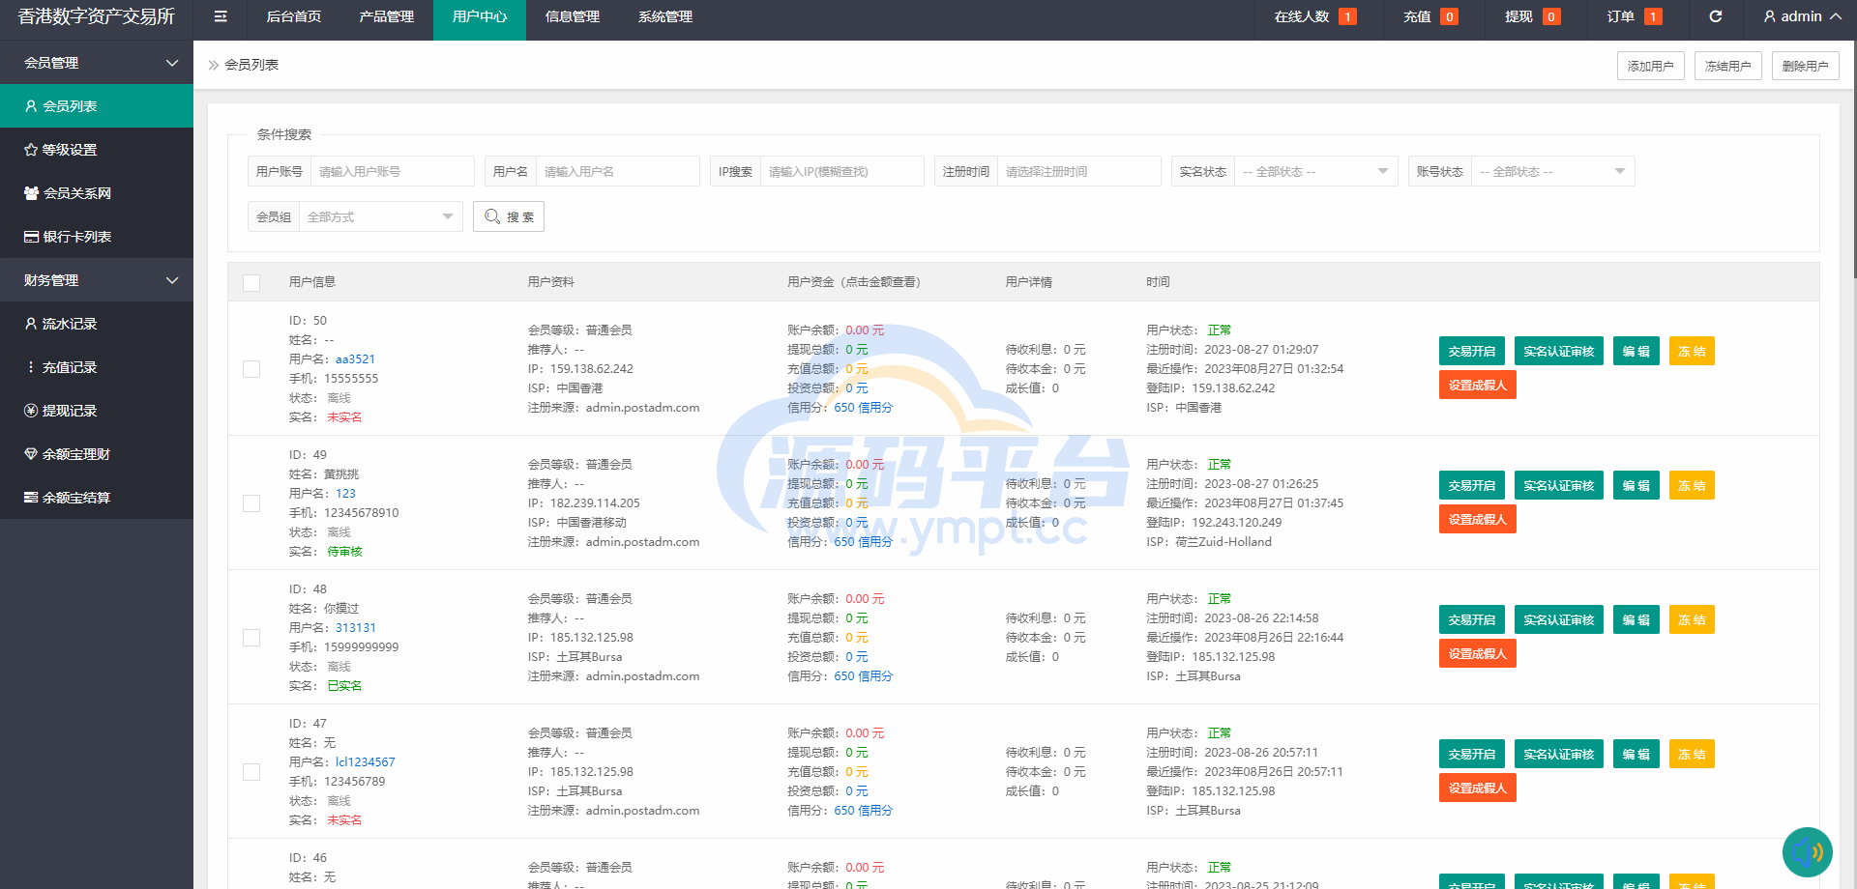Click 实名认证审核 for user lcl1234567
Screen dimensions: 1857x889
tap(1559, 754)
